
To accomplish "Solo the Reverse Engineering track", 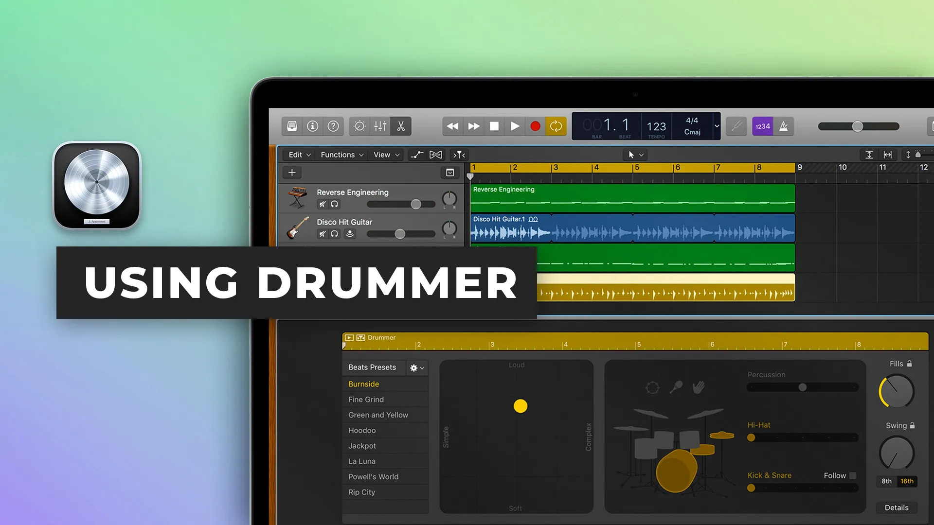I will point(335,204).
